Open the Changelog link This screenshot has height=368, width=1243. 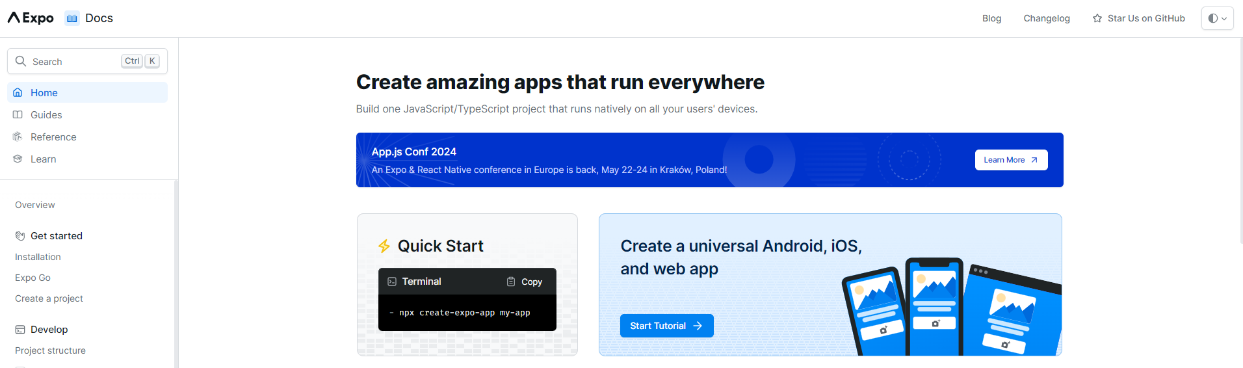(1046, 18)
